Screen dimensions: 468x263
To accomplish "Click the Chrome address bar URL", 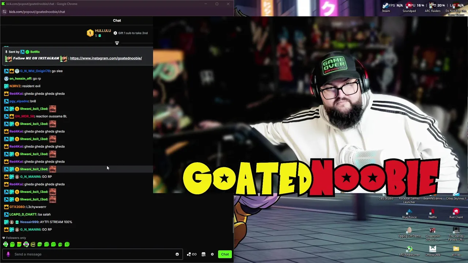I will pos(37,12).
